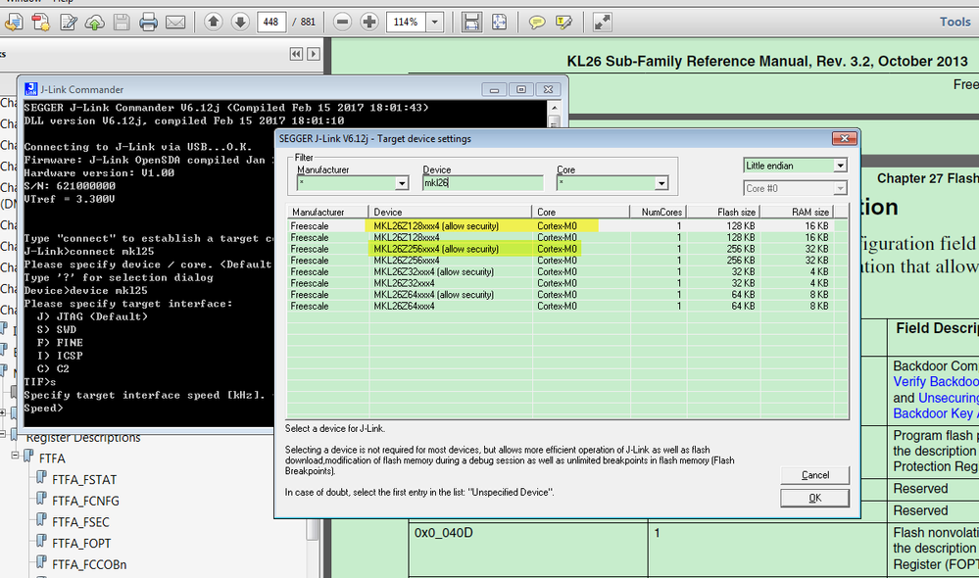979x578 pixels.
Task: Click the Print icon in the PDF toolbar
Action: coord(148,22)
